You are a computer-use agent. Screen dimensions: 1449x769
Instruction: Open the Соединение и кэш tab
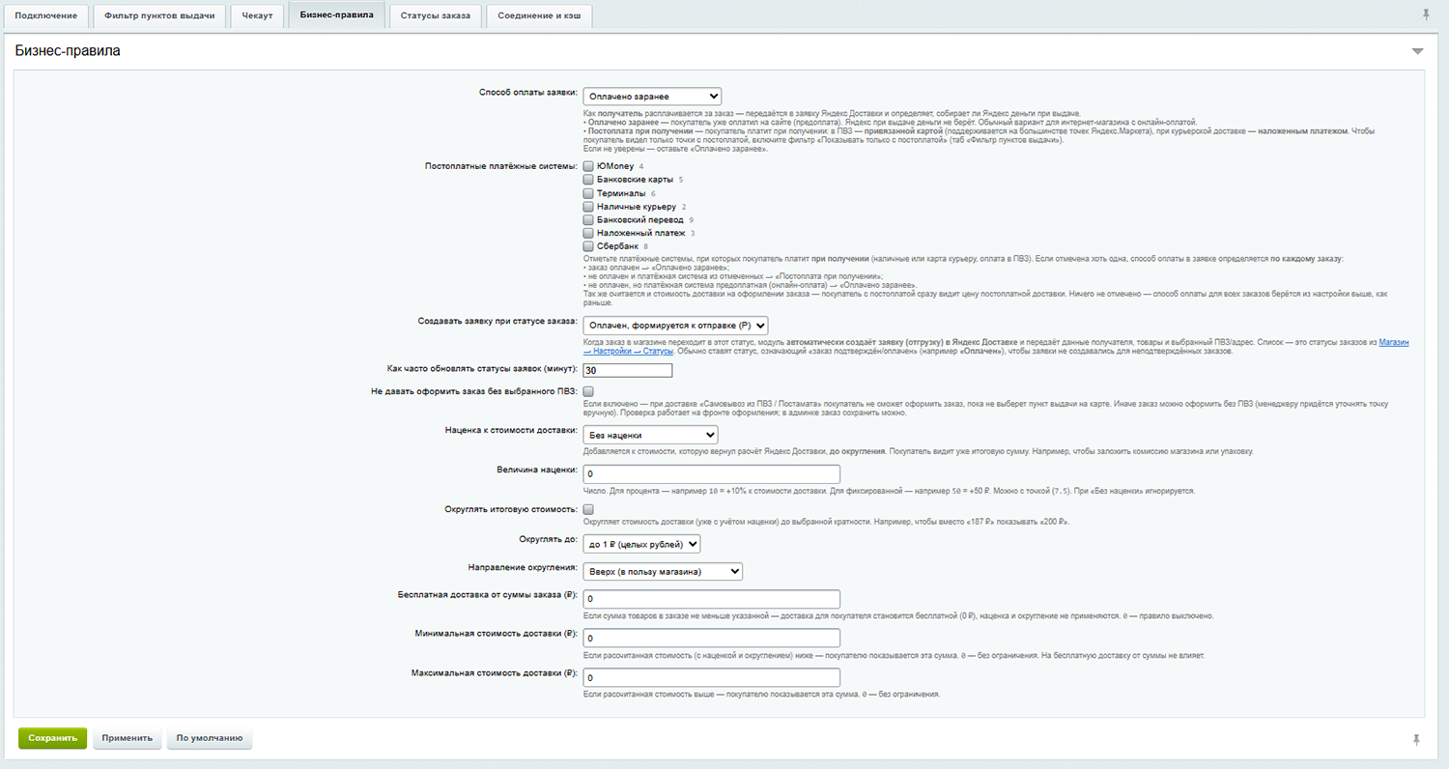click(539, 16)
